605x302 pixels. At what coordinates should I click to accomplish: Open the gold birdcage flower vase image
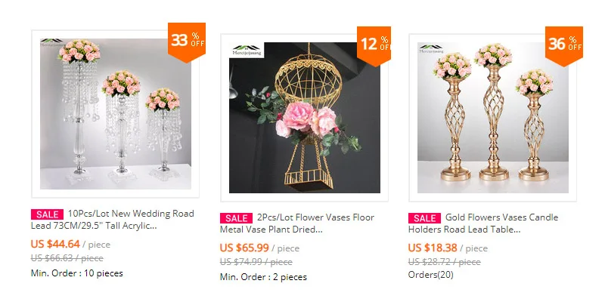pyautogui.click(x=305, y=118)
